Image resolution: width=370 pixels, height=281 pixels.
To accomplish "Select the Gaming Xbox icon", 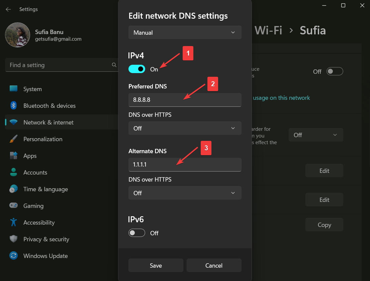I will (x=14, y=206).
